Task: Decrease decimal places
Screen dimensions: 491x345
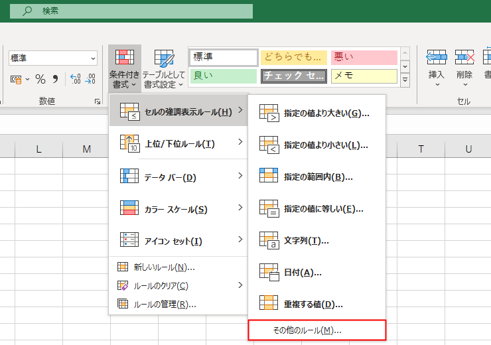Action: click(x=90, y=79)
